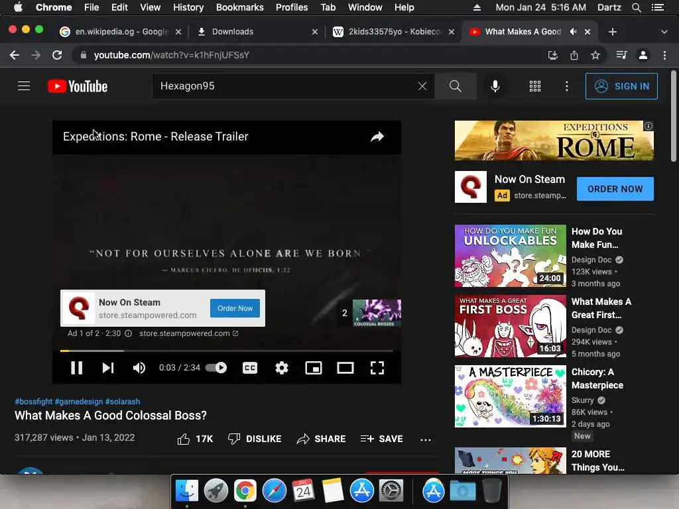Clear the Hexagon95 search text
The image size is (679, 509).
[422, 86]
